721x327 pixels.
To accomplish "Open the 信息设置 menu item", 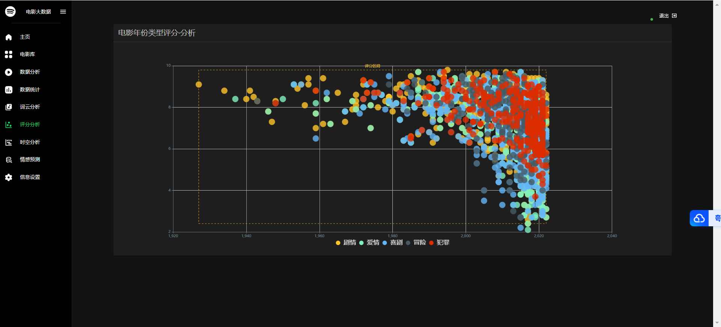I will 30,177.
